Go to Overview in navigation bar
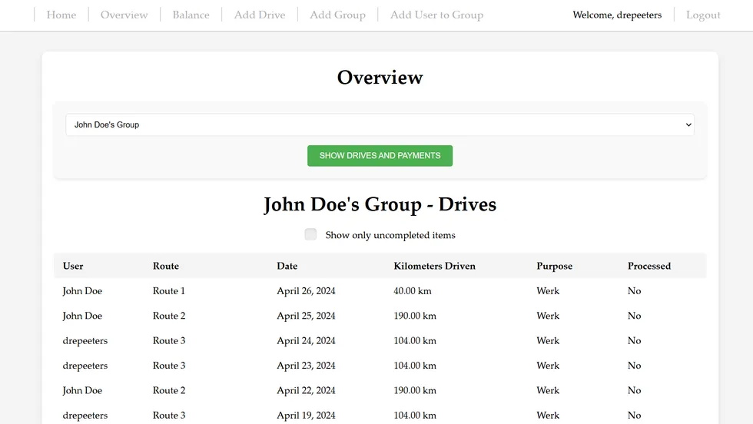 click(124, 15)
